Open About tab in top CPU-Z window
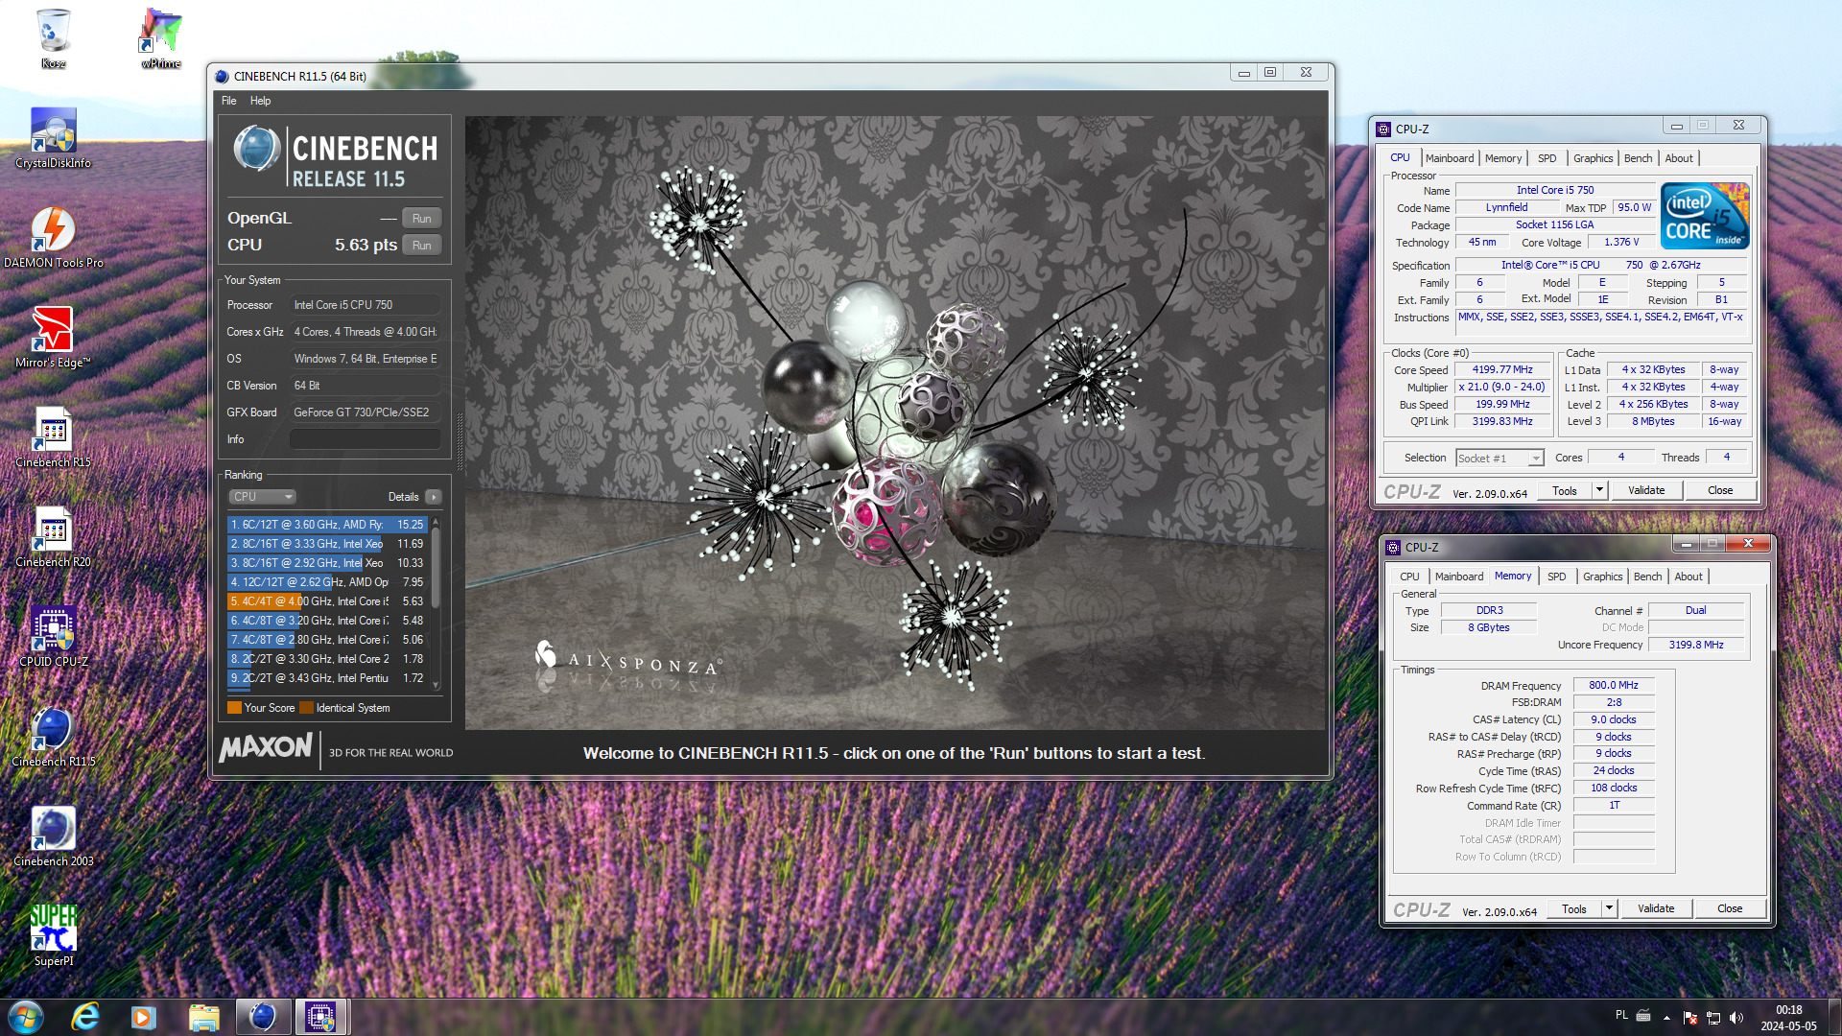 (1679, 158)
